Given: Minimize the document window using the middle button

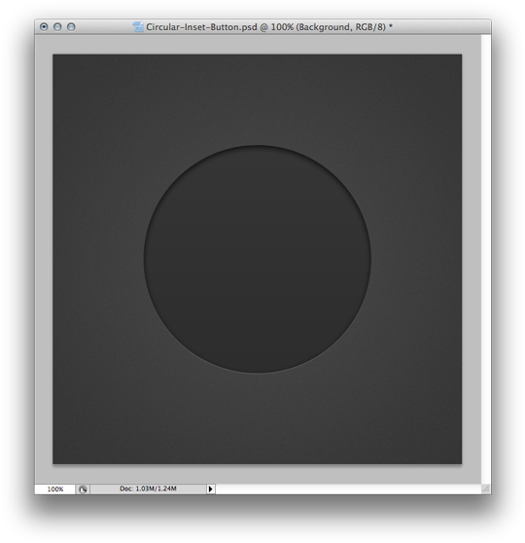Looking at the screenshot, I should point(57,26).
